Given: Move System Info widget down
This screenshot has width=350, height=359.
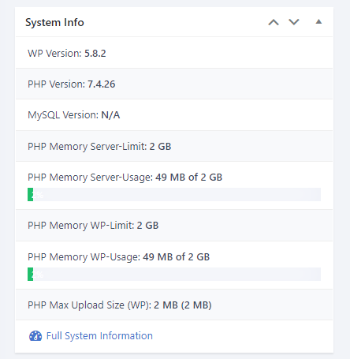Looking at the screenshot, I should point(294,22).
